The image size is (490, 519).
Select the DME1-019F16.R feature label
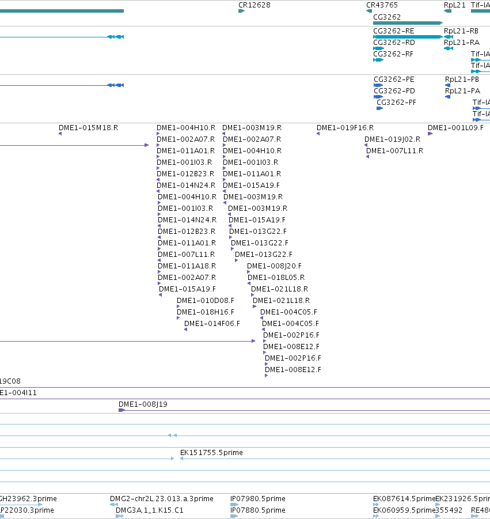pyautogui.click(x=345, y=128)
